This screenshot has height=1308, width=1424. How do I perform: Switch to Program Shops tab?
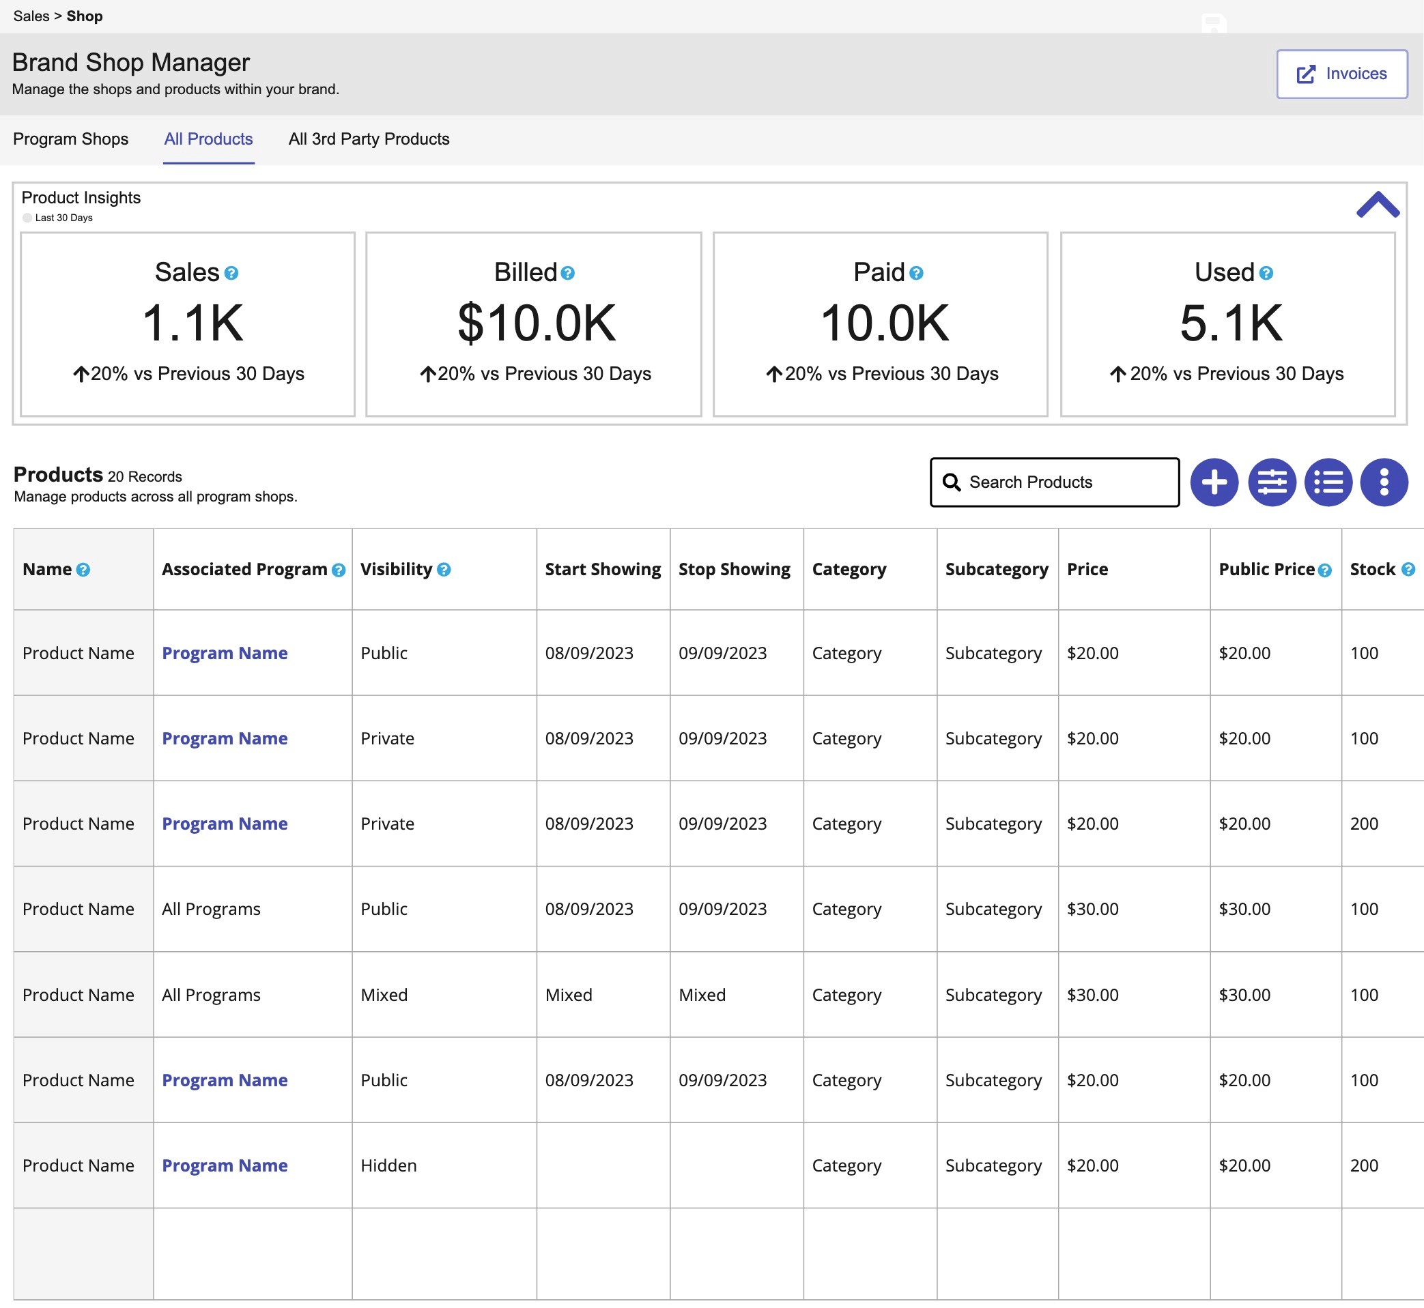pos(71,139)
